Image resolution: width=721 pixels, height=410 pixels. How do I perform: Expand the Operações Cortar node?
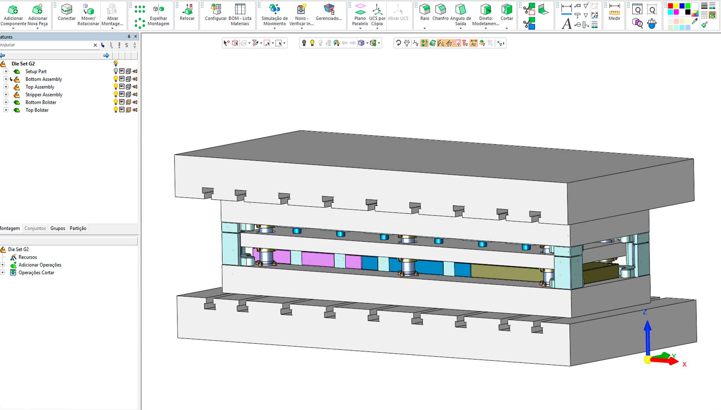coord(3,273)
